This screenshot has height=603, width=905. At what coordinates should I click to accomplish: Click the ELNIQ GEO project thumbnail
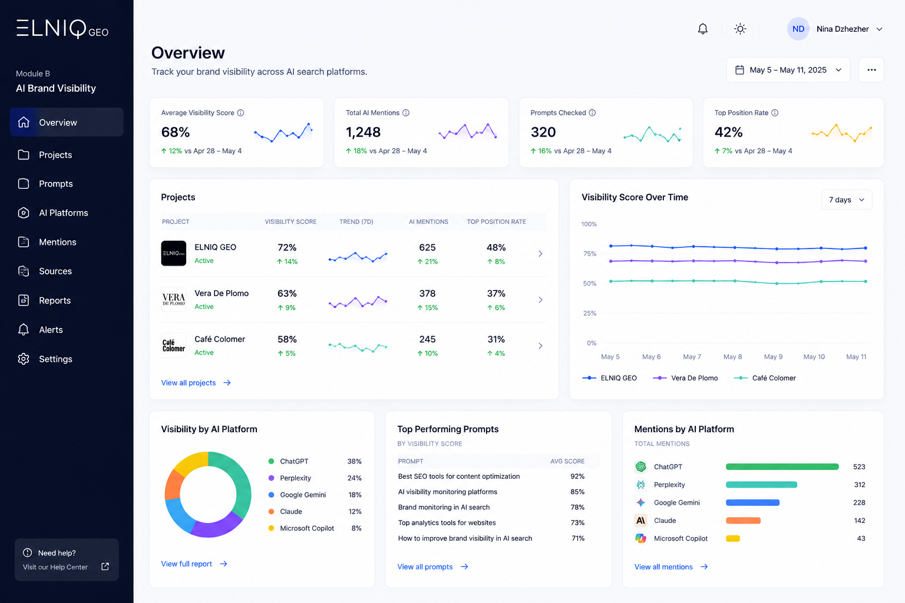(174, 253)
